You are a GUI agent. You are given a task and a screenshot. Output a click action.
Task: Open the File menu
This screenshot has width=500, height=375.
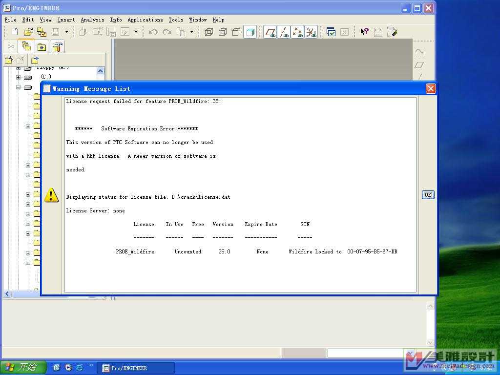pyautogui.click(x=11, y=20)
